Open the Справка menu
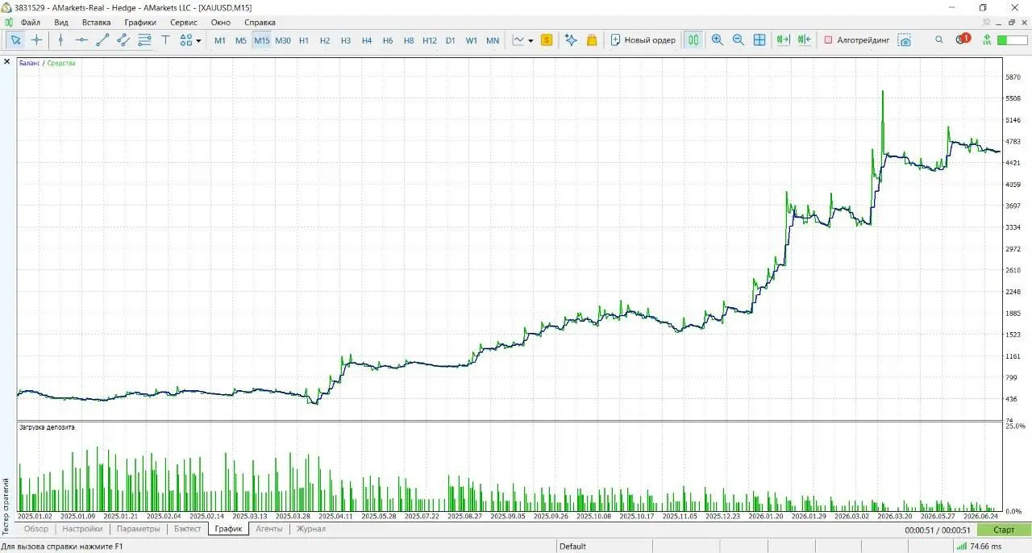This screenshot has width=1032, height=553. click(259, 23)
